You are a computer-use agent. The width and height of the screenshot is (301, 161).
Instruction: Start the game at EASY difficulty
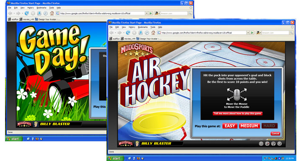pyautogui.click(x=230, y=126)
